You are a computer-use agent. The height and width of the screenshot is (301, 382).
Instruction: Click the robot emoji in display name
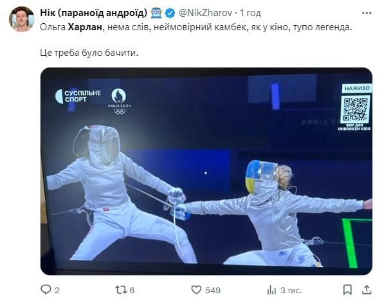156,13
